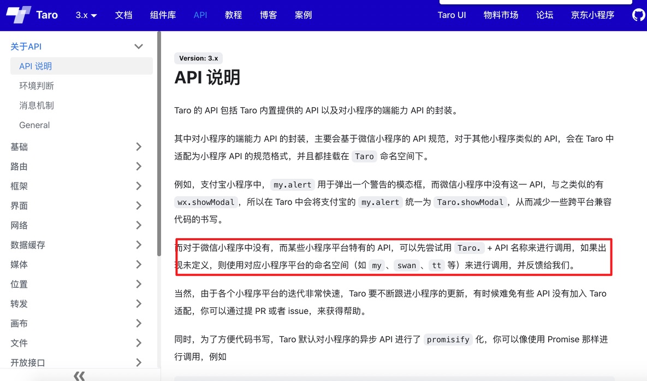Expand the 界面 chevron
This screenshot has width=647, height=381.
click(x=139, y=205)
